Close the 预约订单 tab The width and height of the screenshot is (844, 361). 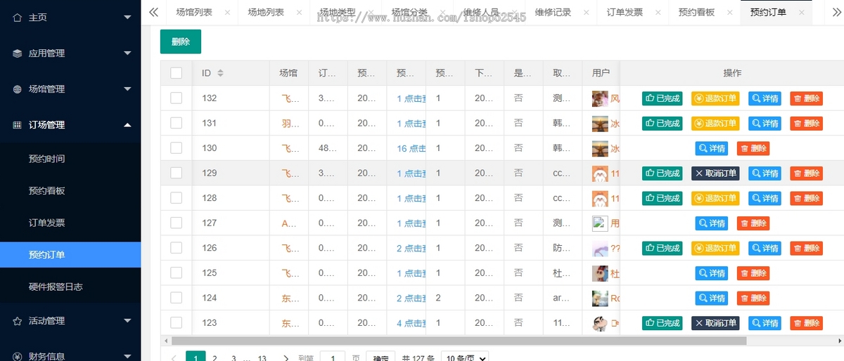pyautogui.click(x=801, y=13)
